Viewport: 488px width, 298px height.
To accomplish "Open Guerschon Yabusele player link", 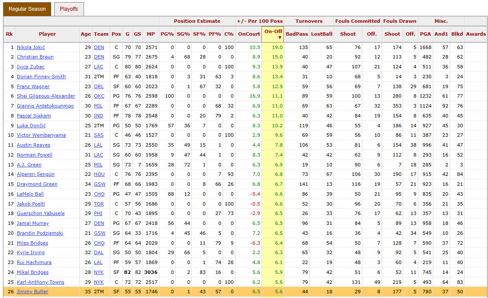I will [x=41, y=213].
